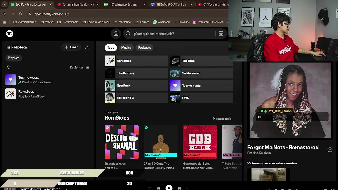Expand the Marketing bookmarks folder
The width and height of the screenshot is (338, 190).
(122, 22)
